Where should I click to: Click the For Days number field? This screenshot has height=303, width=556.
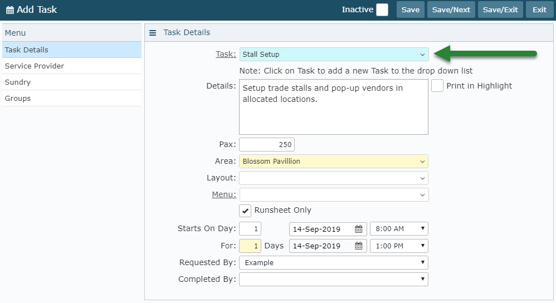[250, 246]
